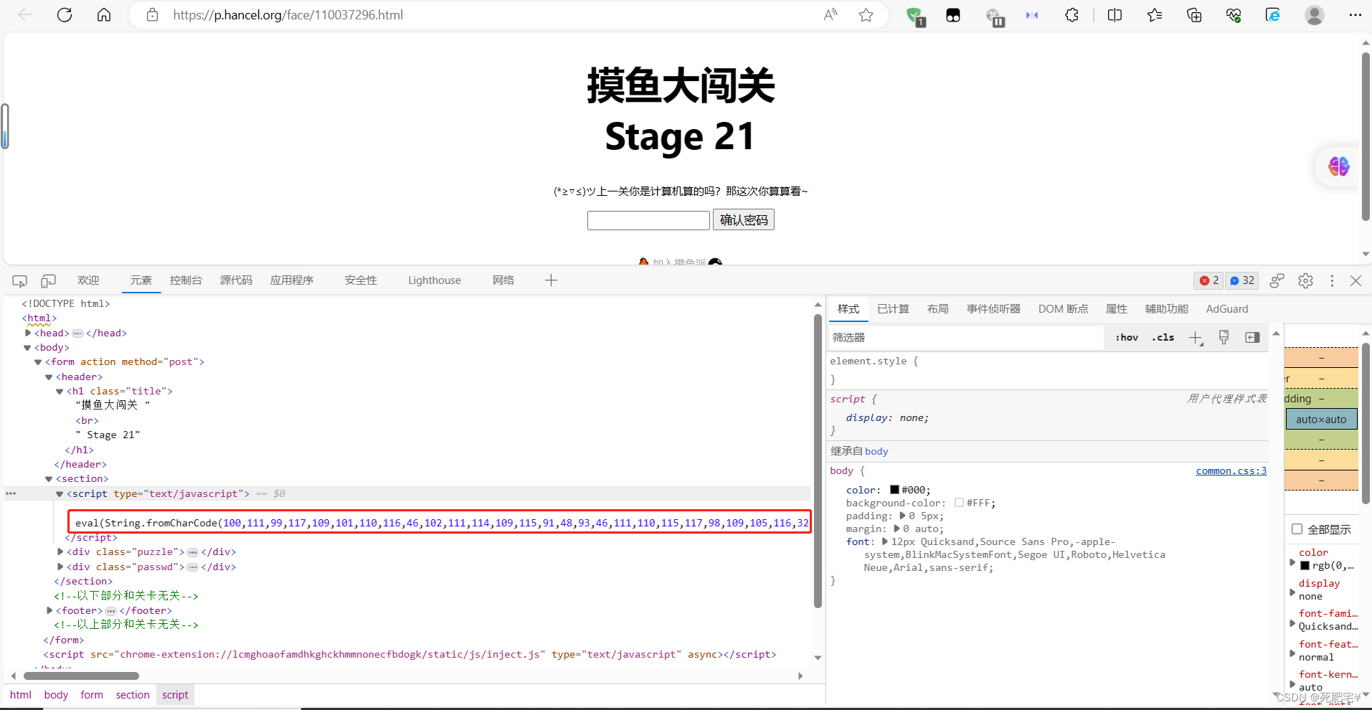Expand the div class passwd node
The height and width of the screenshot is (710, 1372).
click(60, 567)
